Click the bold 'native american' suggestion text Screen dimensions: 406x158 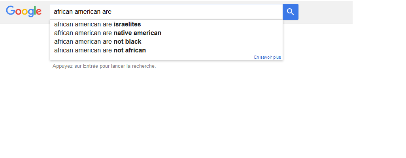pyautogui.click(x=138, y=33)
